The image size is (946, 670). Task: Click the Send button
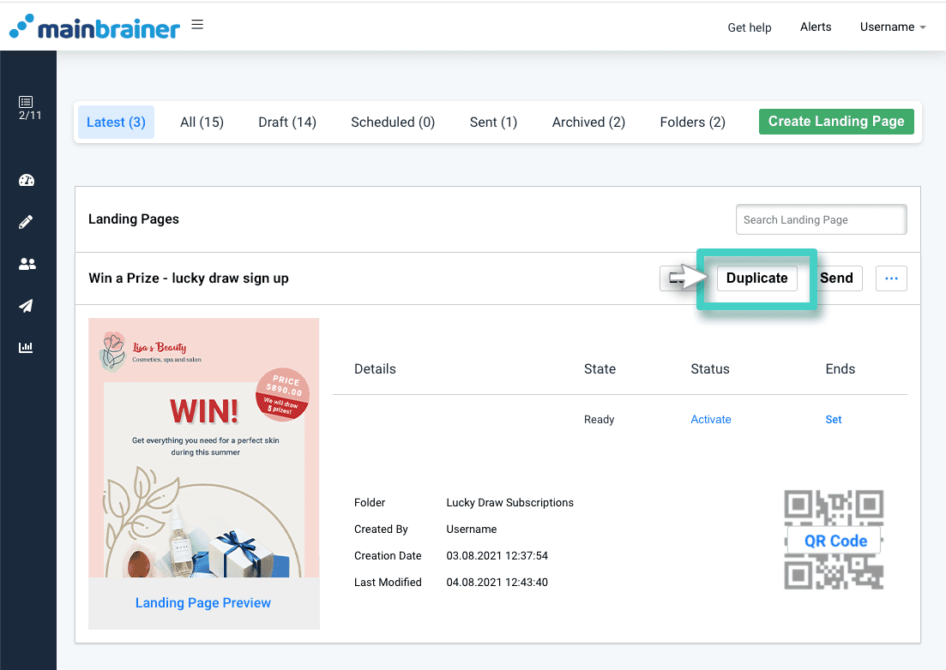click(839, 278)
